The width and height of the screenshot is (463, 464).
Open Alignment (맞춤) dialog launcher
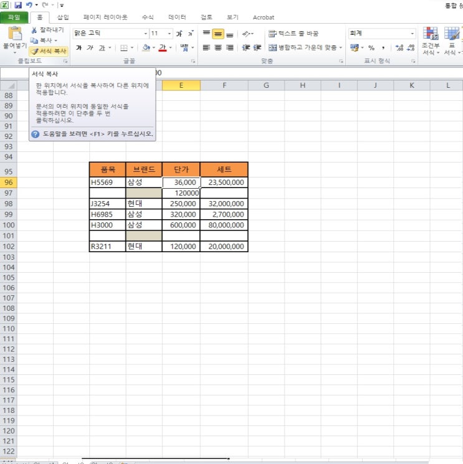(x=341, y=61)
